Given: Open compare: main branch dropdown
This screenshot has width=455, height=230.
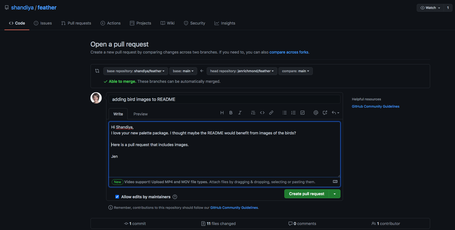Looking at the screenshot, I should point(296,71).
